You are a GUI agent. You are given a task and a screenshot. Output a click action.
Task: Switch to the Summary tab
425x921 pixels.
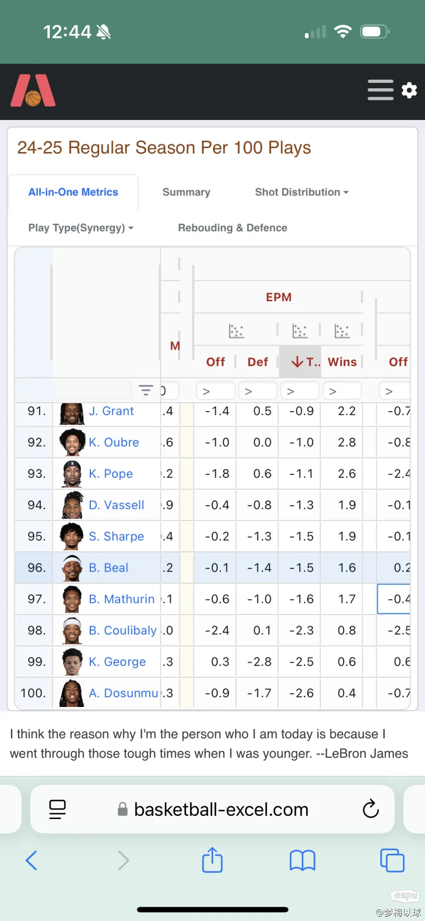186,192
